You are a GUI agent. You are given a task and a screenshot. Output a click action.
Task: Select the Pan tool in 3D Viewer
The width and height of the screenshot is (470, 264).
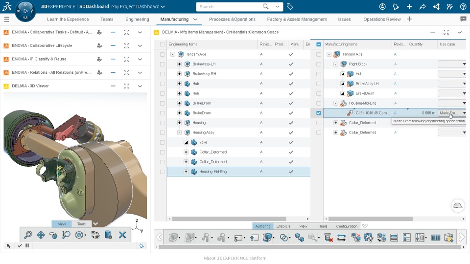[41, 235]
